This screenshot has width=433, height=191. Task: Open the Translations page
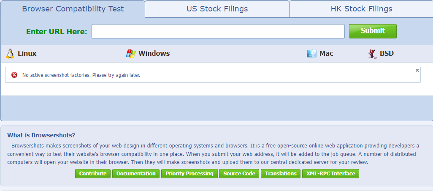click(x=281, y=174)
